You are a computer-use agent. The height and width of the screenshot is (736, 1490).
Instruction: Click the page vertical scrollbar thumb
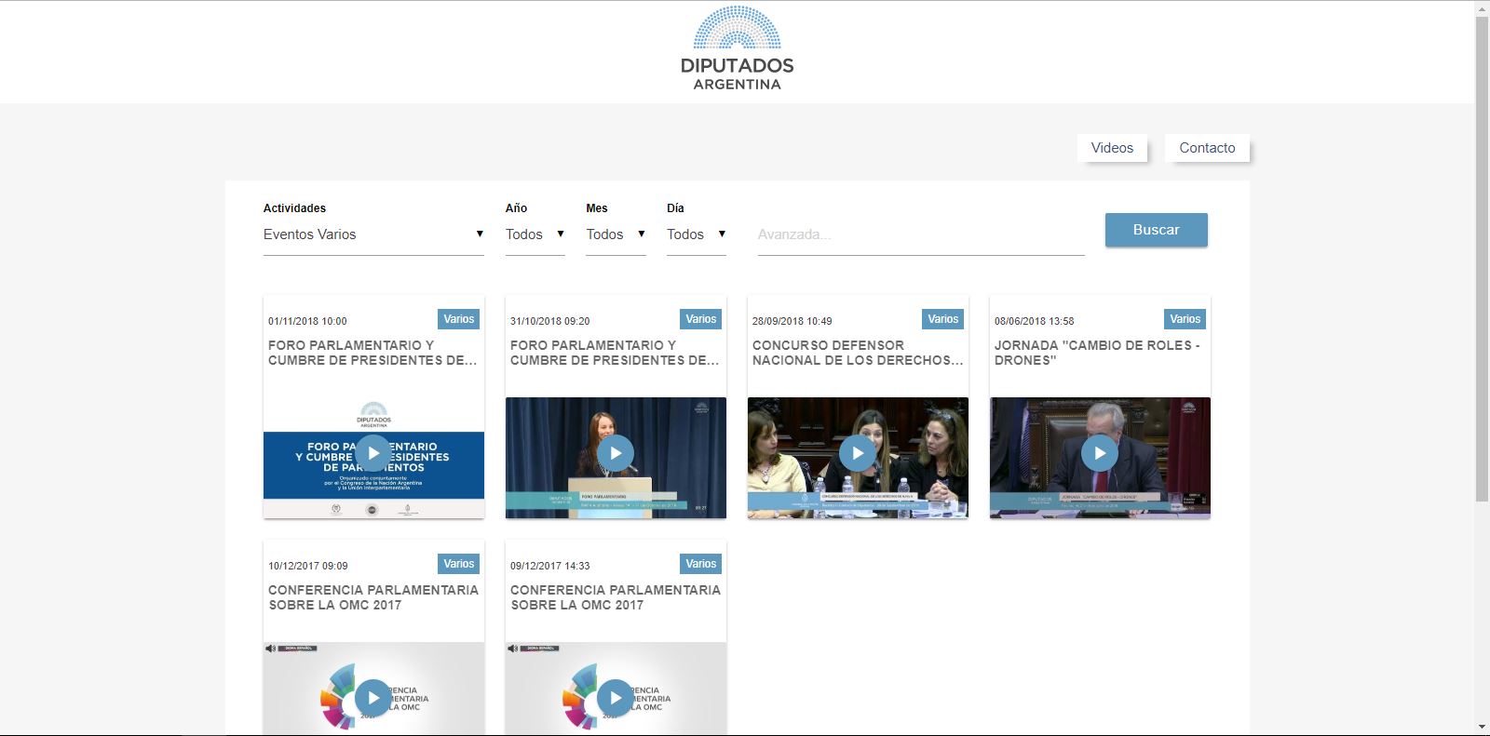point(1482,259)
